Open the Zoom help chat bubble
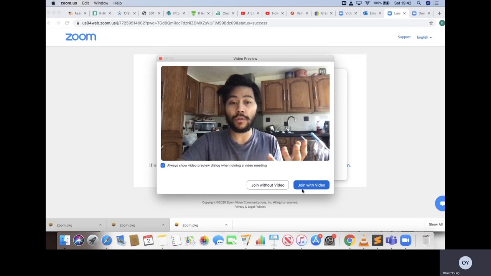 [x=440, y=204]
